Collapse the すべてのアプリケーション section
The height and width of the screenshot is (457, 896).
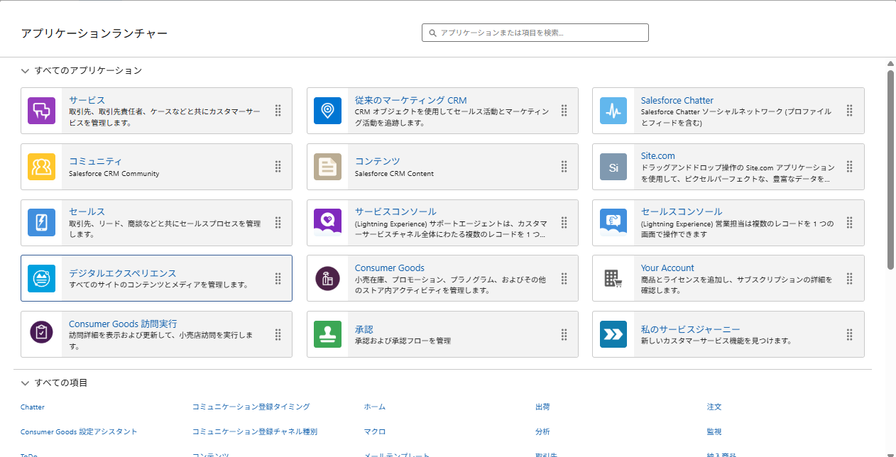[x=25, y=71]
